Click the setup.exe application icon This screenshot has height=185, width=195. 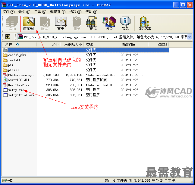tap(5, 90)
